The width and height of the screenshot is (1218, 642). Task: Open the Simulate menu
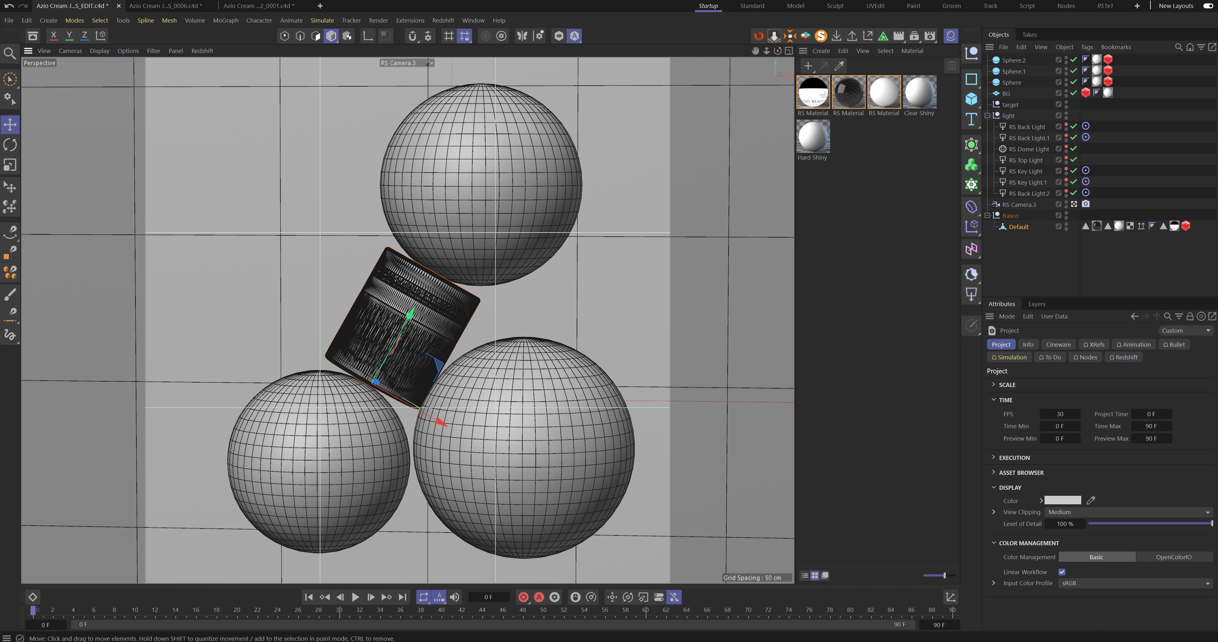pyautogui.click(x=322, y=20)
